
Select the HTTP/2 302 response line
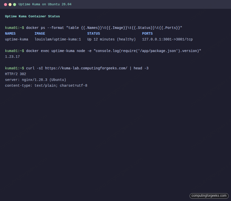point(15,74)
